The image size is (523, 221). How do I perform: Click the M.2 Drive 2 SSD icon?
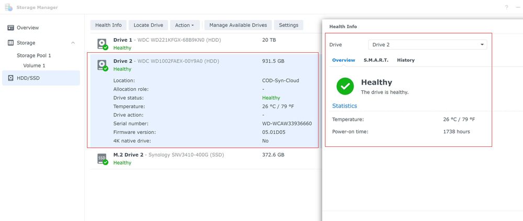102,159
